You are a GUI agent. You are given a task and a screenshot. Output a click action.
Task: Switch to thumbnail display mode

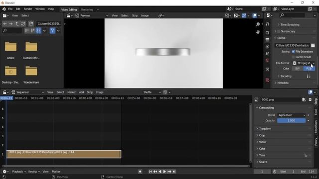coord(38,31)
